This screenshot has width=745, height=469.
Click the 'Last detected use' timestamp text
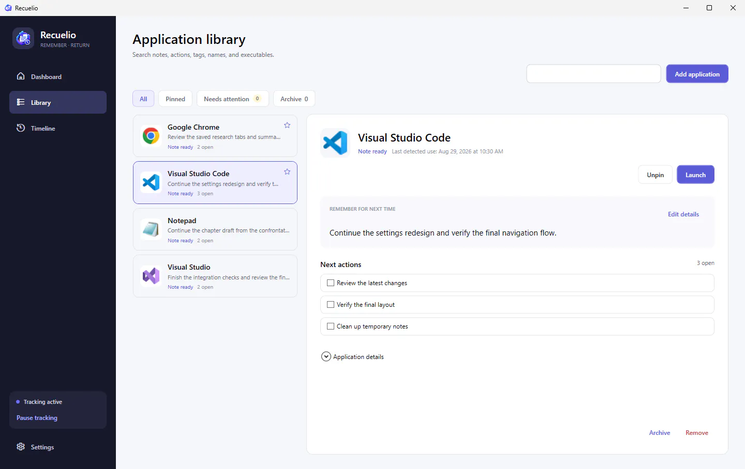point(448,151)
